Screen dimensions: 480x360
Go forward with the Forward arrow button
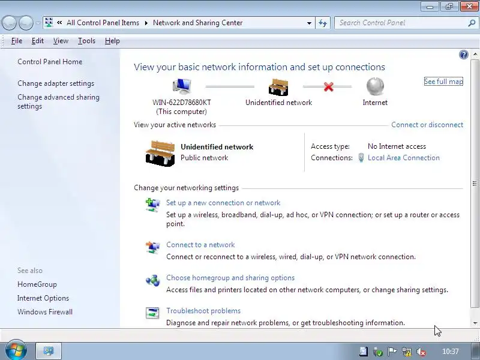pyautogui.click(x=26, y=23)
